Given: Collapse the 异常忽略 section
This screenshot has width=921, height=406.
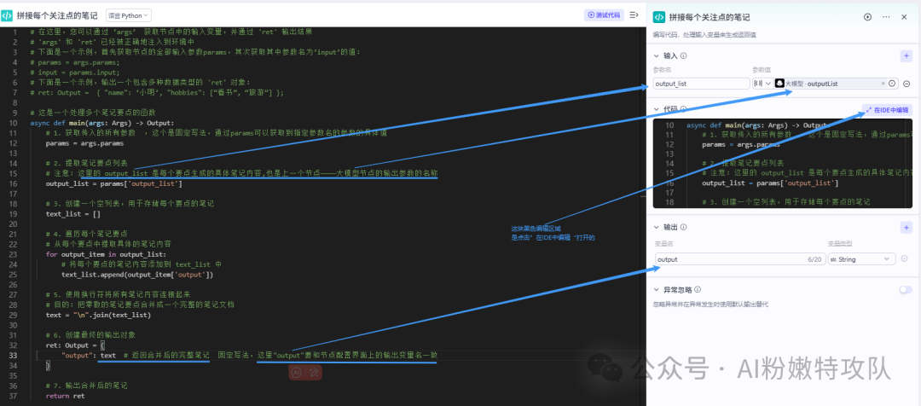Looking at the screenshot, I should tap(657, 290).
